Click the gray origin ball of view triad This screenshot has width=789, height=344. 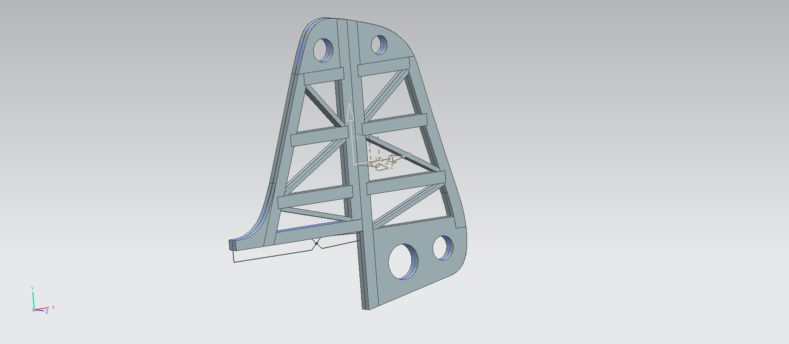click(x=34, y=310)
